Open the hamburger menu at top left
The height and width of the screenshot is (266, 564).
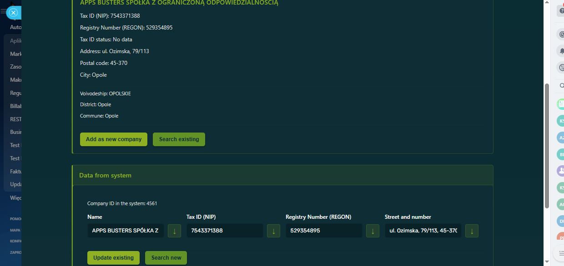click(x=4, y=12)
